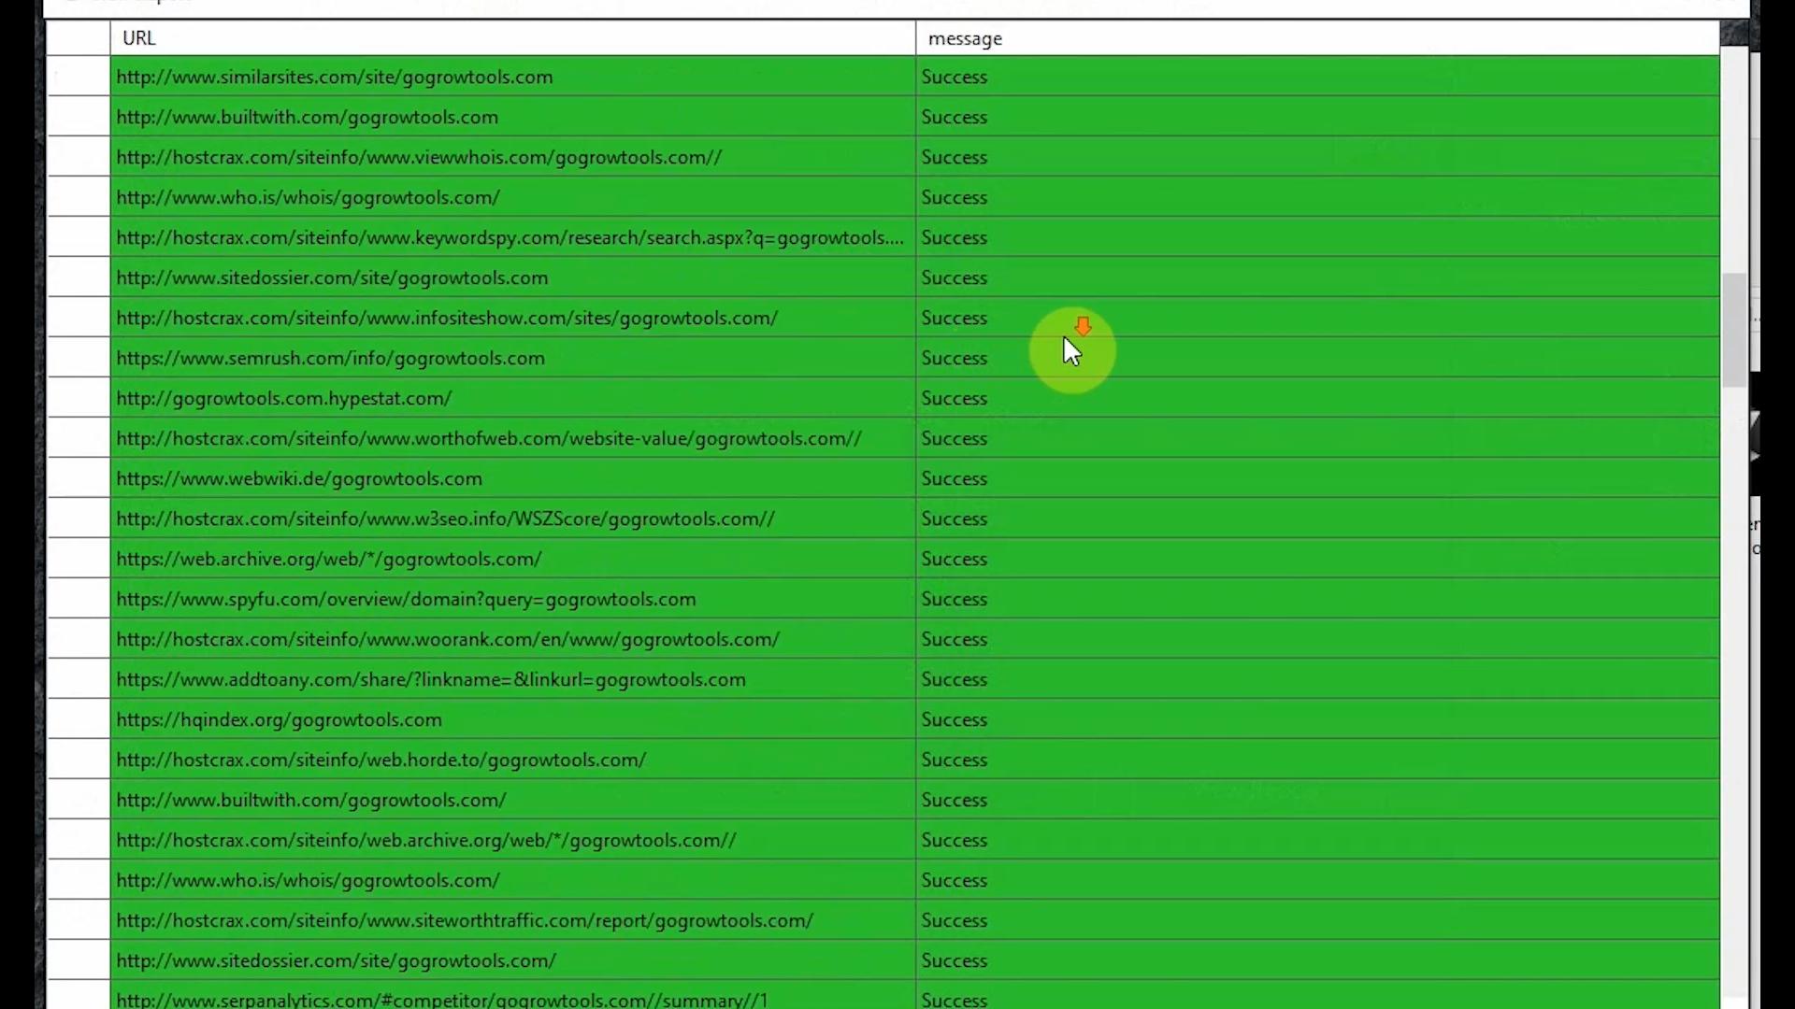
Task: Click the row header of the similarsites.com row
Action: [79, 78]
